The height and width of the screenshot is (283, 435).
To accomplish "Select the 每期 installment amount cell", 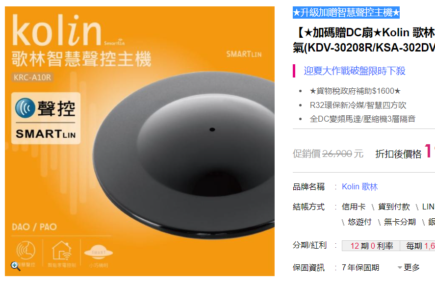I will tap(417, 246).
